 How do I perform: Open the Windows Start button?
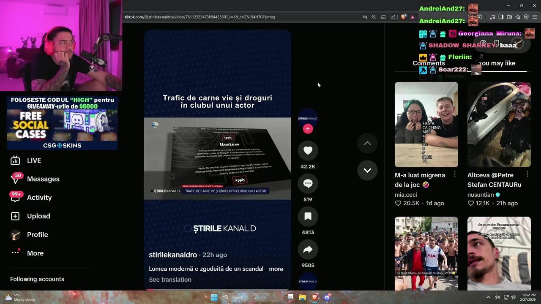(214, 297)
